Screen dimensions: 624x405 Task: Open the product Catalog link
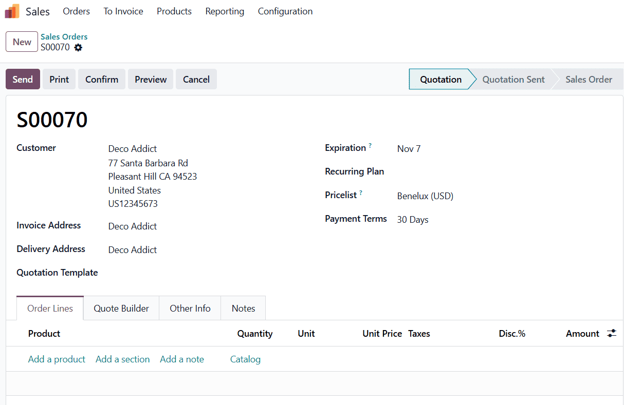click(245, 359)
